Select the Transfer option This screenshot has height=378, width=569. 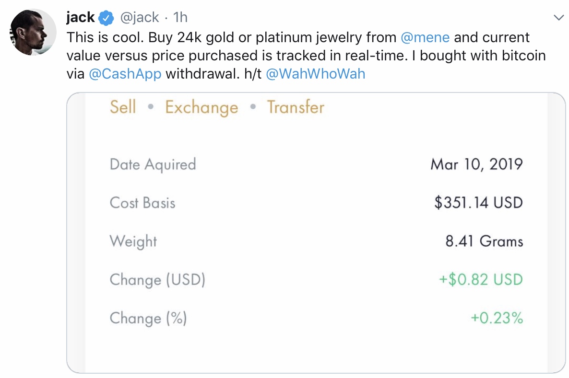296,107
